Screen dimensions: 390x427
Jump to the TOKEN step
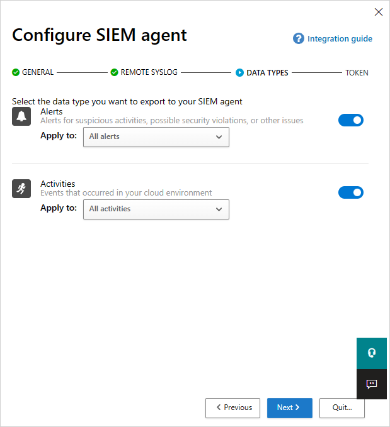[x=357, y=72]
